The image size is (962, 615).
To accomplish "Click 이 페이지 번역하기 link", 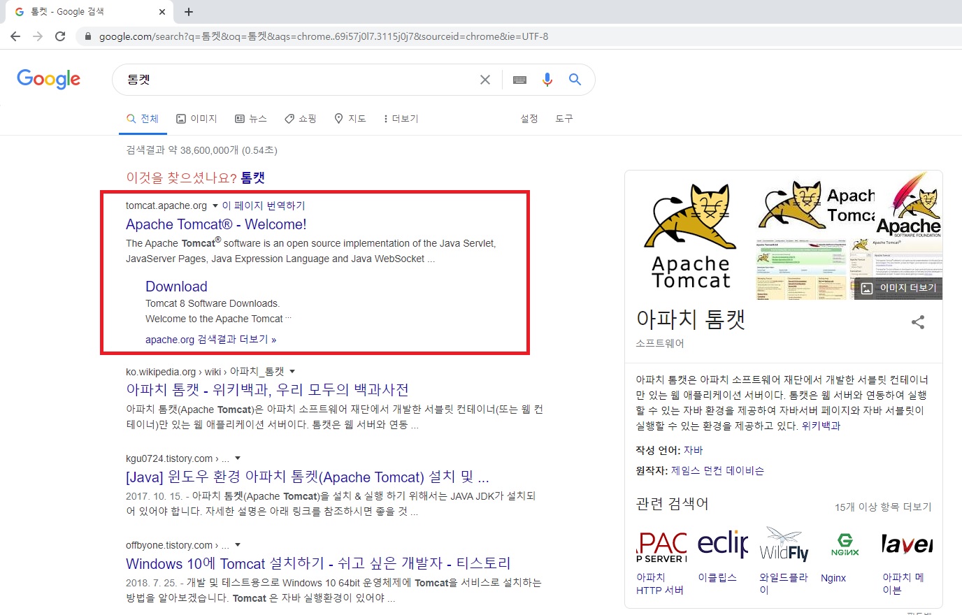I will [x=264, y=205].
